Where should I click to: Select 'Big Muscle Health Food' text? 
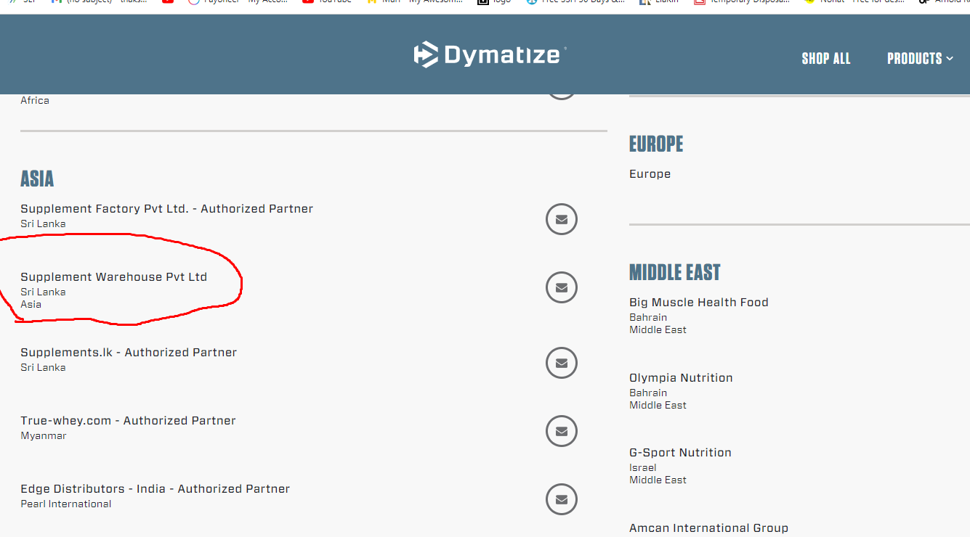pos(699,303)
